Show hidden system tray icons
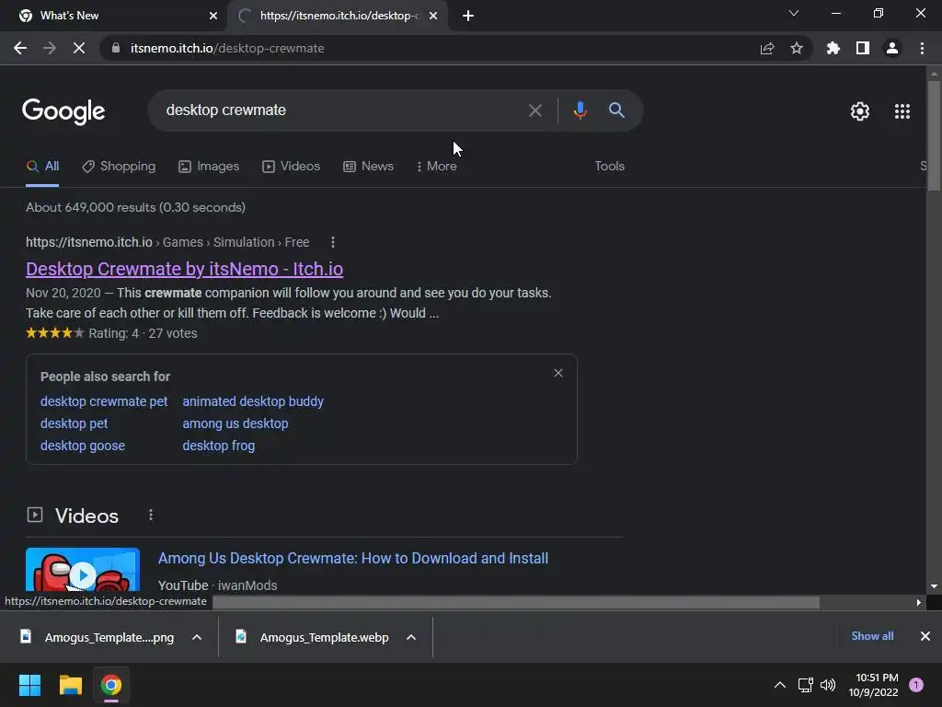The height and width of the screenshot is (707, 942). coord(780,685)
